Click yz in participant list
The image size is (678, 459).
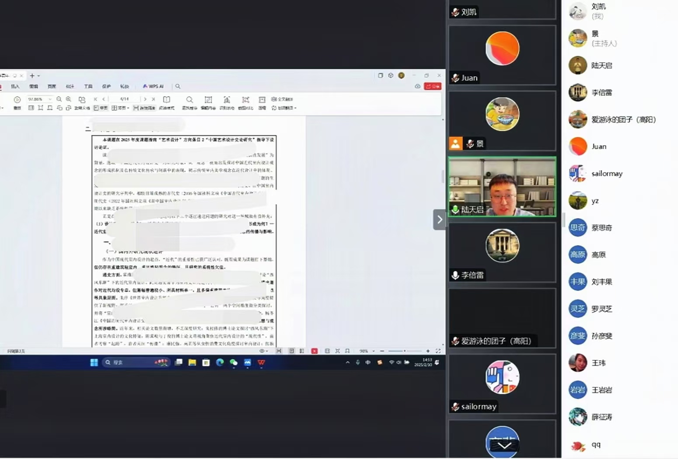tap(619, 200)
